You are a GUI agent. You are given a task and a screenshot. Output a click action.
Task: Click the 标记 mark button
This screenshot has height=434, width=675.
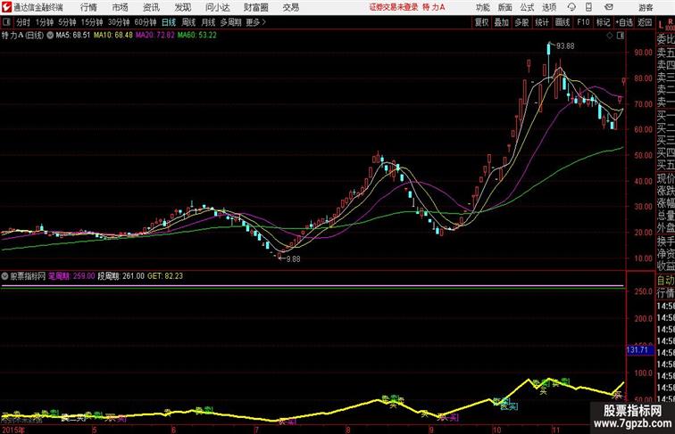coord(603,22)
